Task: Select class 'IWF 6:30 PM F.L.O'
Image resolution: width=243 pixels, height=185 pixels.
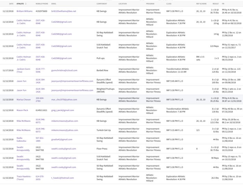Action: (x=175, y=140)
